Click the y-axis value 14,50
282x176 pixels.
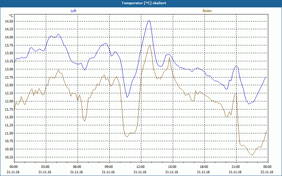(9, 21)
